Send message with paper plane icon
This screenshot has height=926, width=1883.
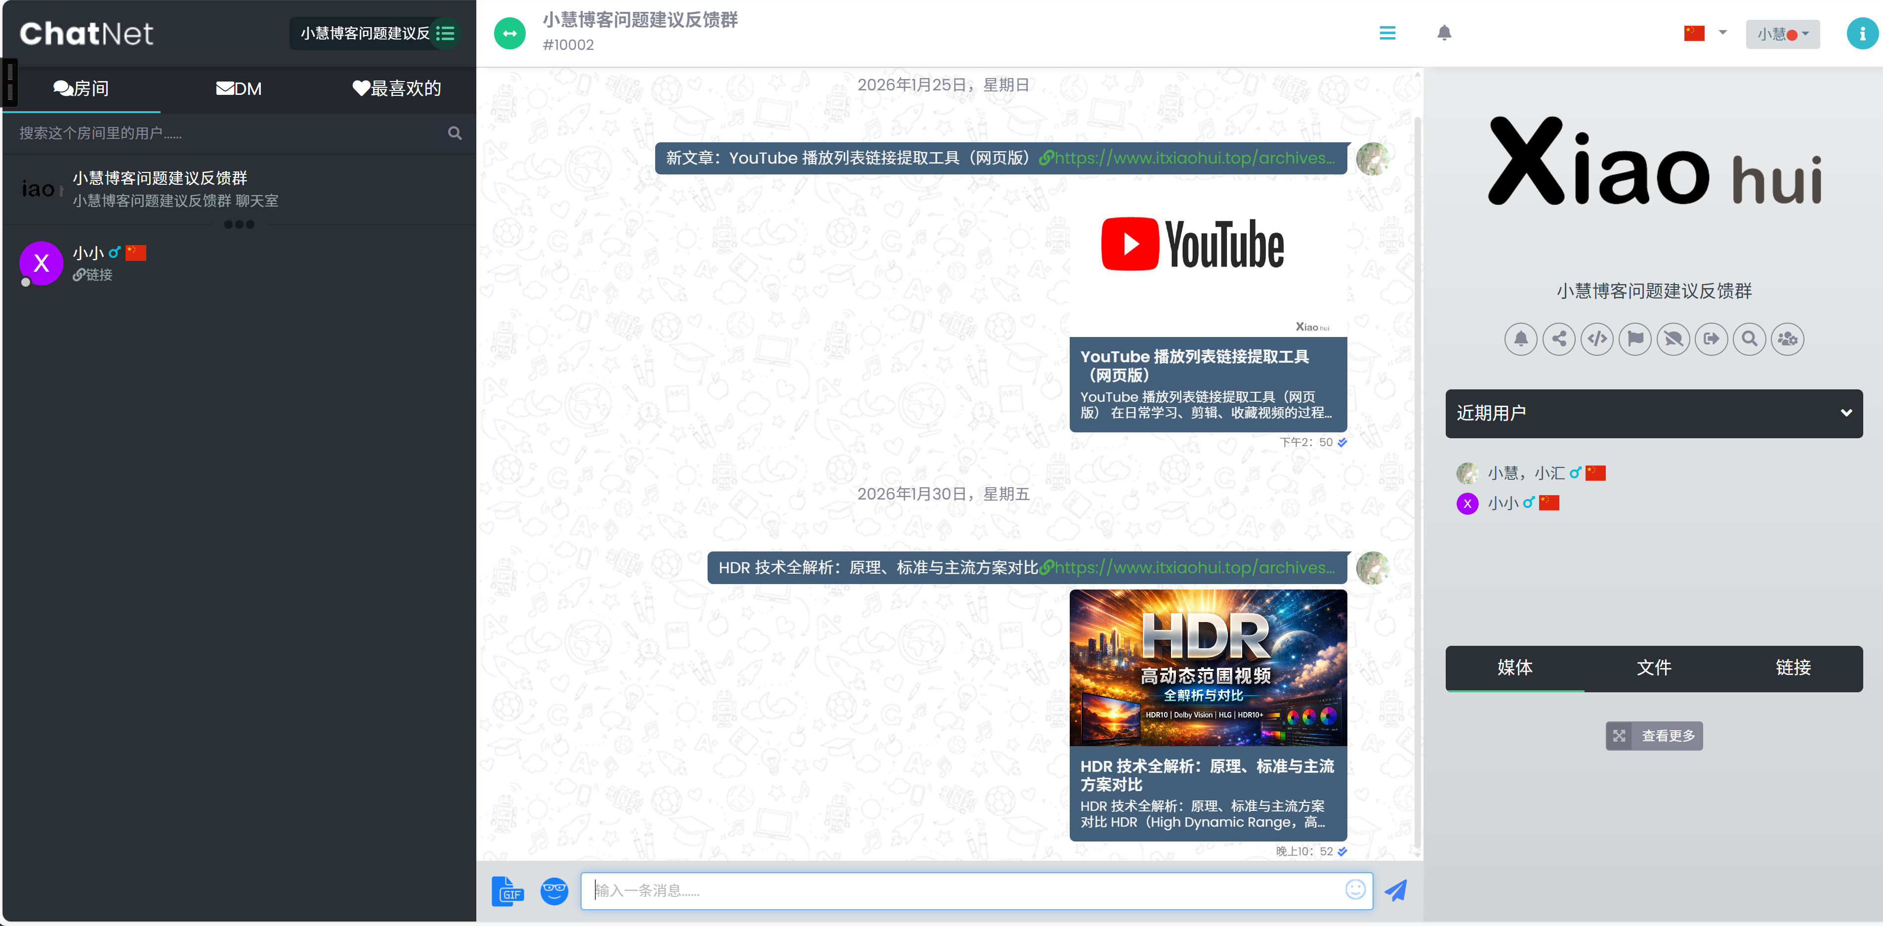(1395, 890)
